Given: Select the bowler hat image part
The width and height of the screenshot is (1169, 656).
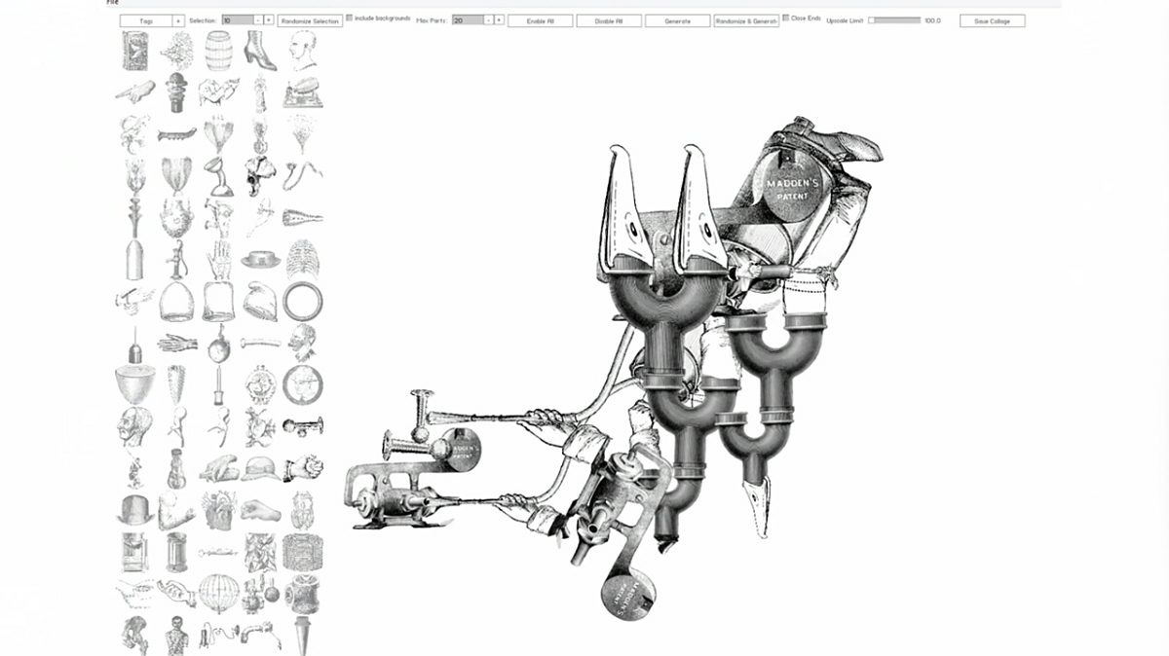Looking at the screenshot, I should point(135,510).
